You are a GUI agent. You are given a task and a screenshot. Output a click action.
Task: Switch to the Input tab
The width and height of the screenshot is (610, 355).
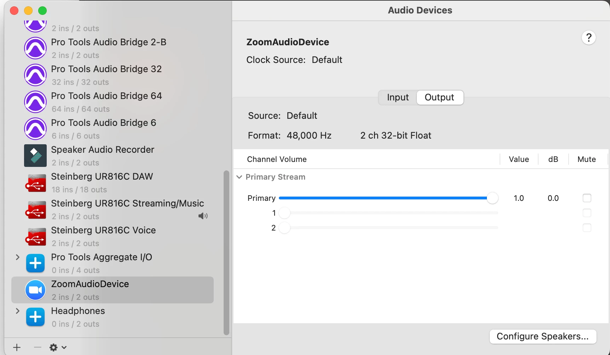[398, 98]
